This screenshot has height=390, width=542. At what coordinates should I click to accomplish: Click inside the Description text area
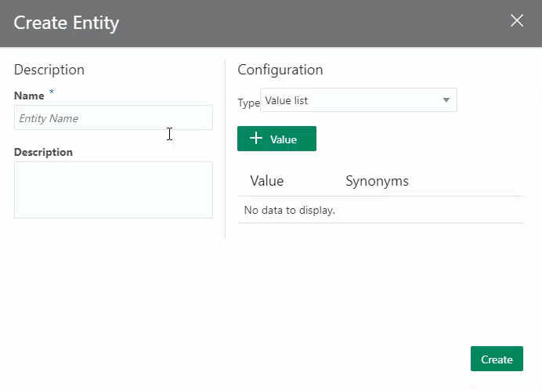[x=113, y=190]
